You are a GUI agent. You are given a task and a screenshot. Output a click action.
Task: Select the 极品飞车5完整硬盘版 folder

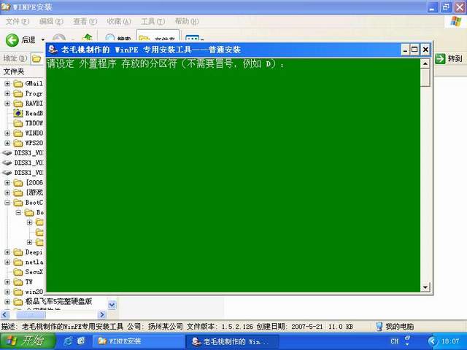click(x=58, y=301)
